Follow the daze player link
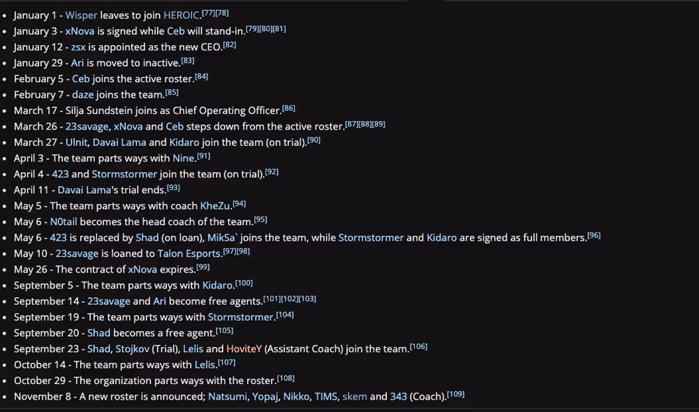Image resolution: width=699 pixels, height=412 pixels. (84, 95)
